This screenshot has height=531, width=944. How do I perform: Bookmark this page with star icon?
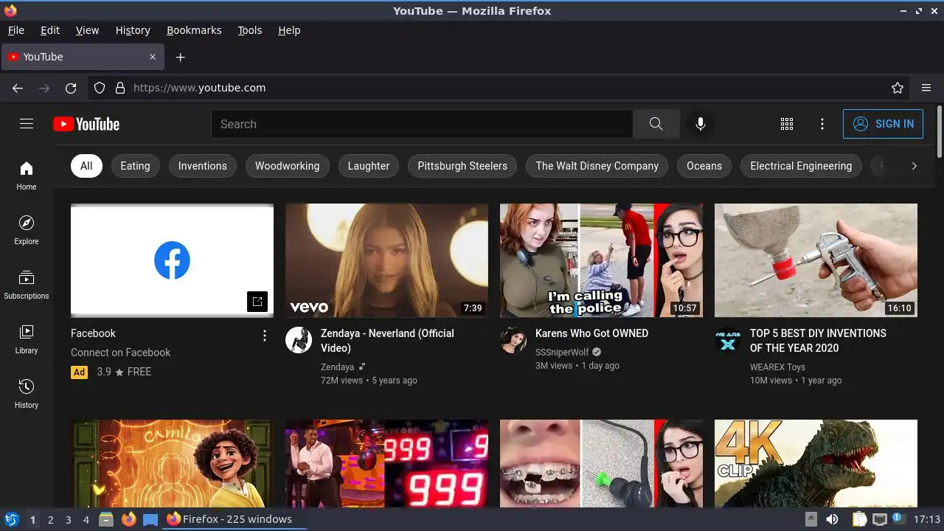pos(898,88)
